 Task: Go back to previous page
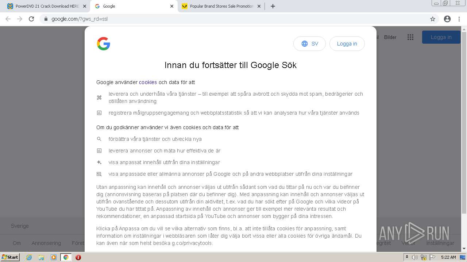point(8,19)
